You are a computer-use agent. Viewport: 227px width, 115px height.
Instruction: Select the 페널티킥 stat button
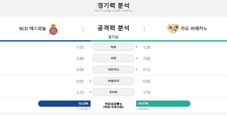tap(113, 81)
